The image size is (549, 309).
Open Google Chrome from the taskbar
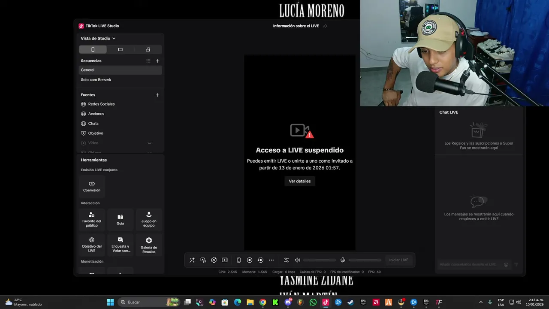pyautogui.click(x=262, y=302)
